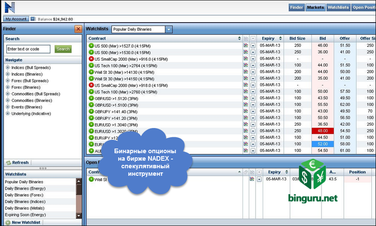Open the Popular Daily Binaries watchlist dropdown

coord(169,29)
